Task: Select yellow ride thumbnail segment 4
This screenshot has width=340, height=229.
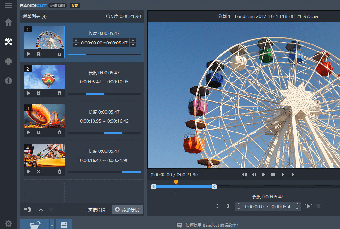Action: (x=44, y=155)
